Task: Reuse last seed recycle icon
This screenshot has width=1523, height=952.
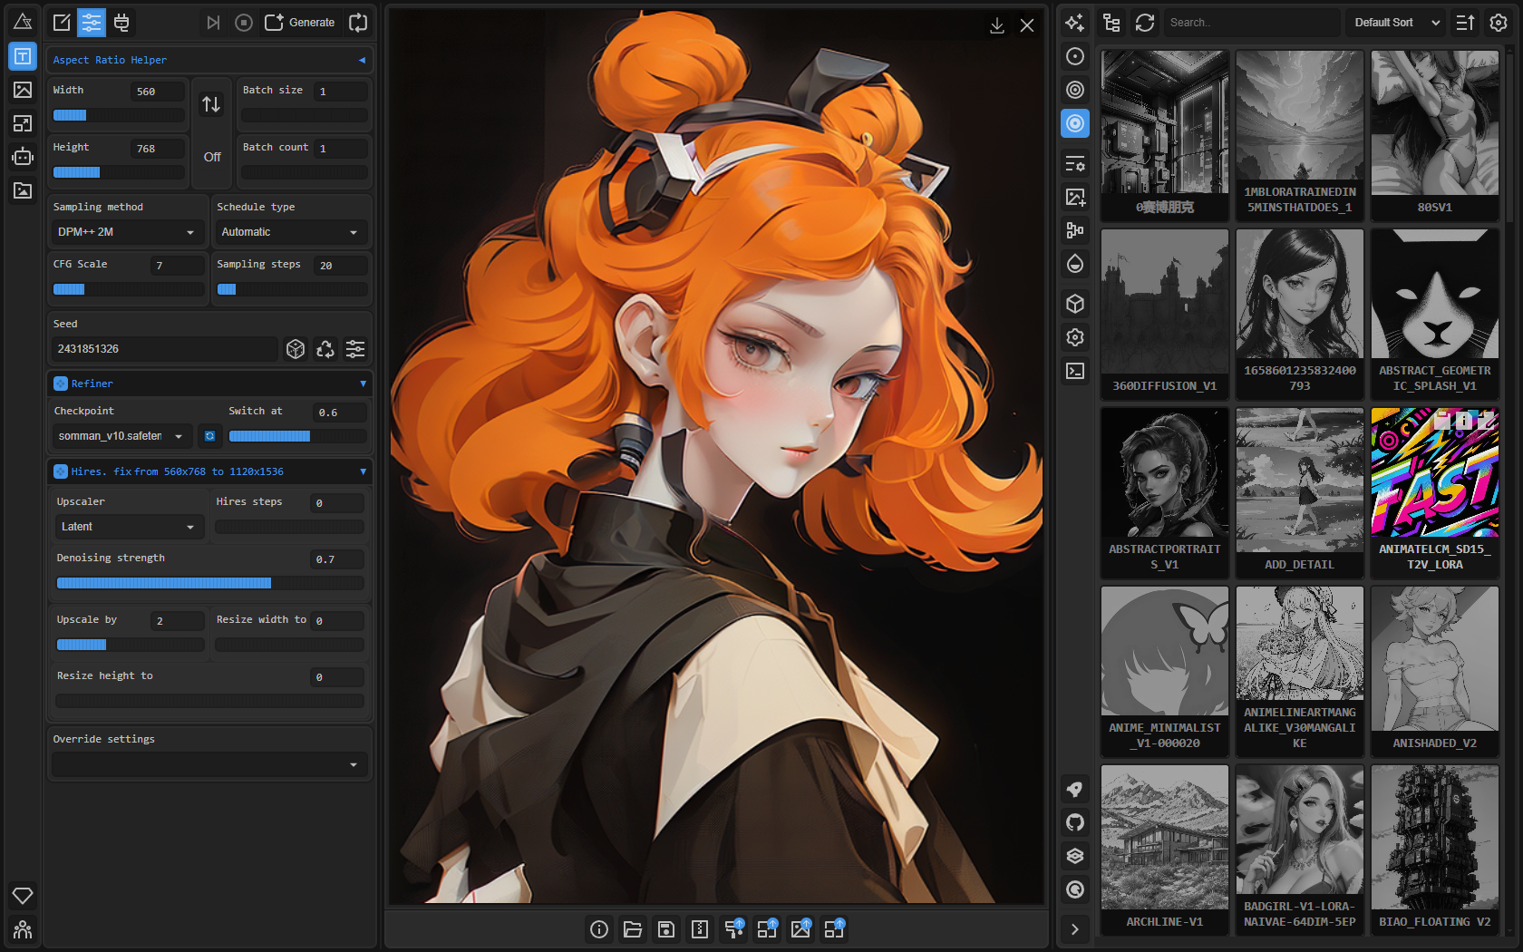Action: 325,349
